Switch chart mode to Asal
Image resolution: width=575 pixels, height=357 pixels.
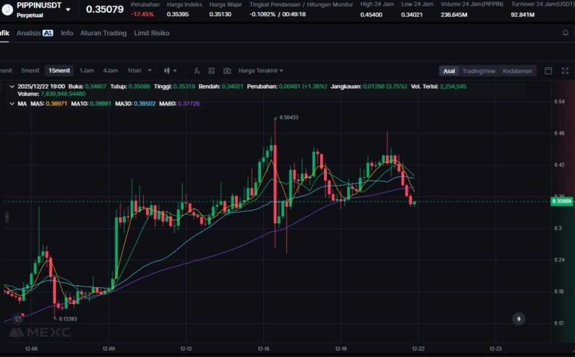click(x=449, y=71)
